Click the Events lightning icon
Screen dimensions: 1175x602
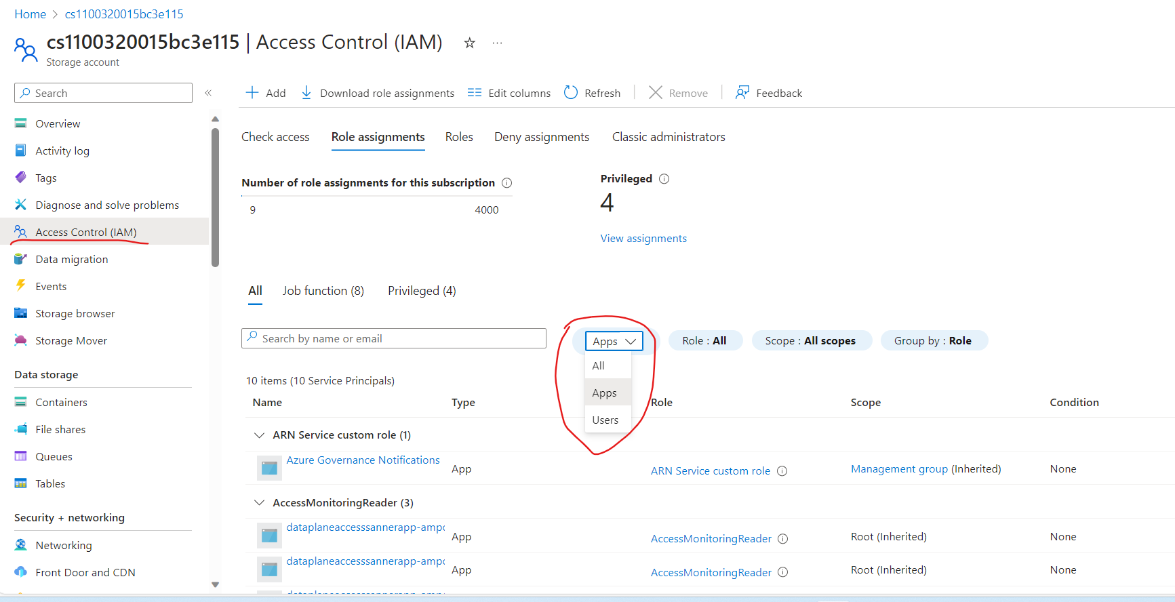coord(21,285)
